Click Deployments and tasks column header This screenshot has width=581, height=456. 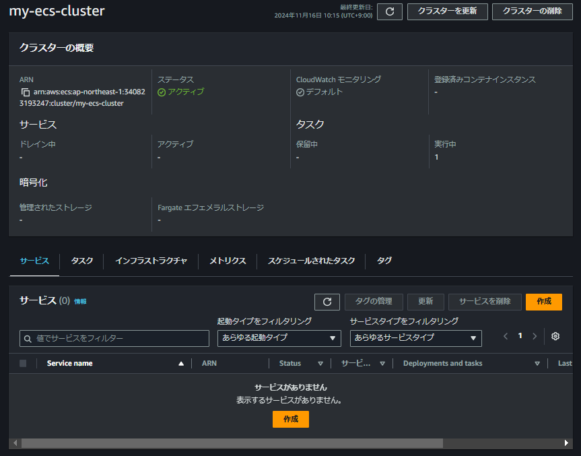442,364
